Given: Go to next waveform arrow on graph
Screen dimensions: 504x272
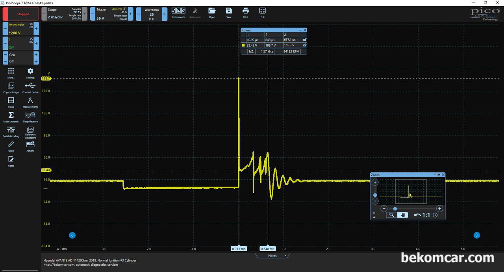Looking at the screenshot, I should click(x=477, y=235).
